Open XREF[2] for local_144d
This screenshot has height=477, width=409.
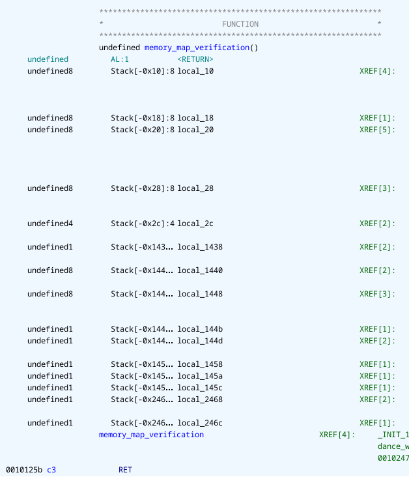point(377,341)
